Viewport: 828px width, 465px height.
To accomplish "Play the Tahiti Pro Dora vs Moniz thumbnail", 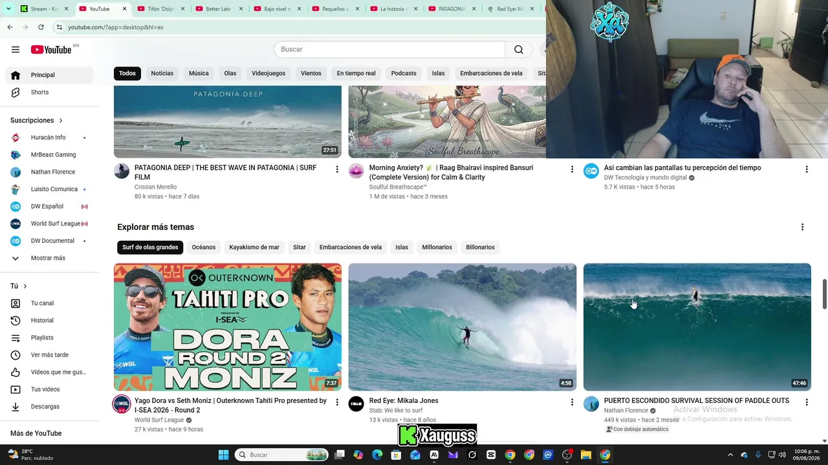I will [x=228, y=327].
